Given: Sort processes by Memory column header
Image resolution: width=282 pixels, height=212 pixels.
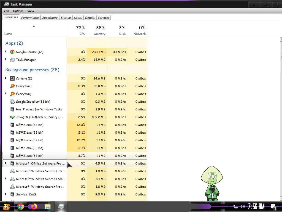Looking at the screenshot, I should coord(97,30).
